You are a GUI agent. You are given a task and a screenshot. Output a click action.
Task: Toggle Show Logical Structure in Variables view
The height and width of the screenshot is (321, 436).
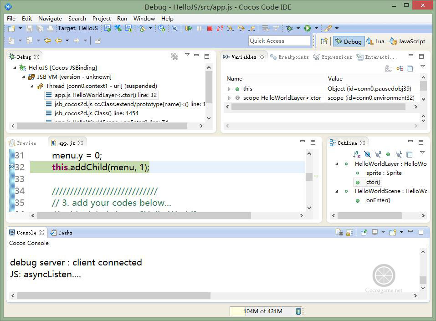point(399,68)
